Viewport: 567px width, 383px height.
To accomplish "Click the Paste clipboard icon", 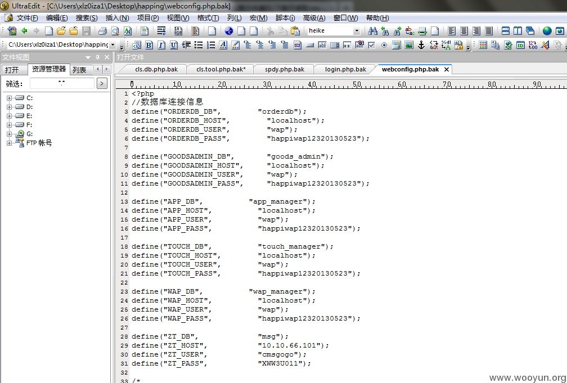I will point(295,31).
